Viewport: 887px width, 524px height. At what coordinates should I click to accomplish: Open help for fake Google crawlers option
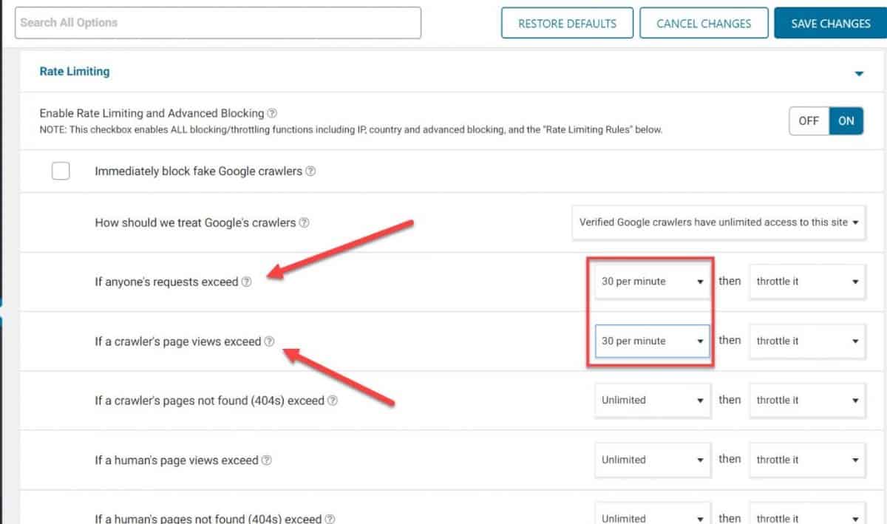coord(310,171)
